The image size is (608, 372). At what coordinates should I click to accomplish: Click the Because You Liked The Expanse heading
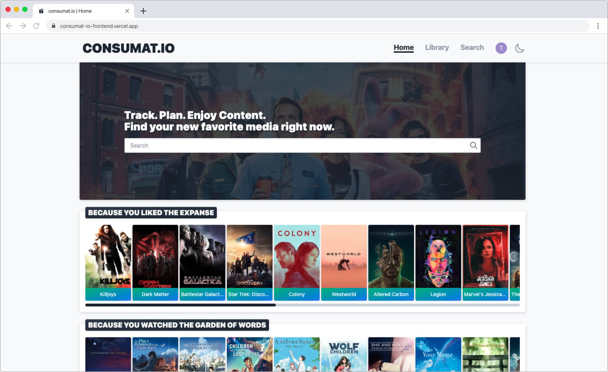[151, 213]
